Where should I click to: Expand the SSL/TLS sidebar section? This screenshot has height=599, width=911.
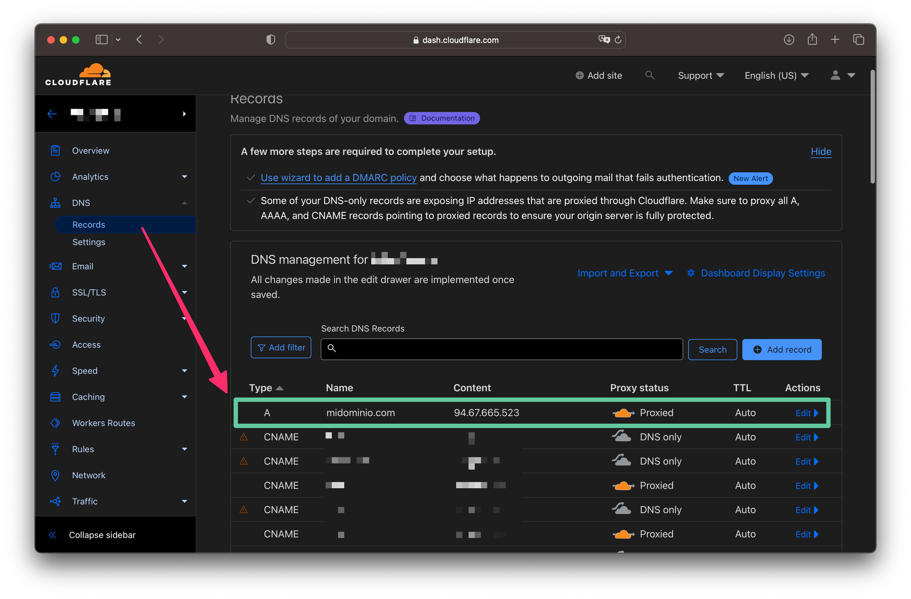tap(184, 292)
